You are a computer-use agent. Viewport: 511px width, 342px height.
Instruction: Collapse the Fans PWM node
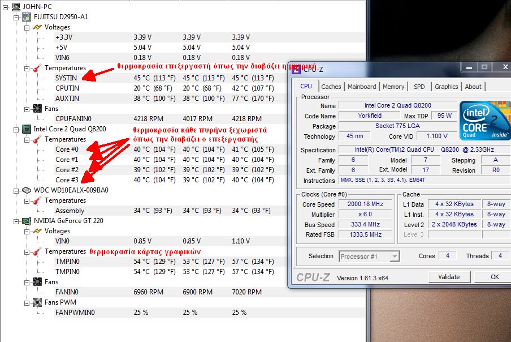point(27,303)
